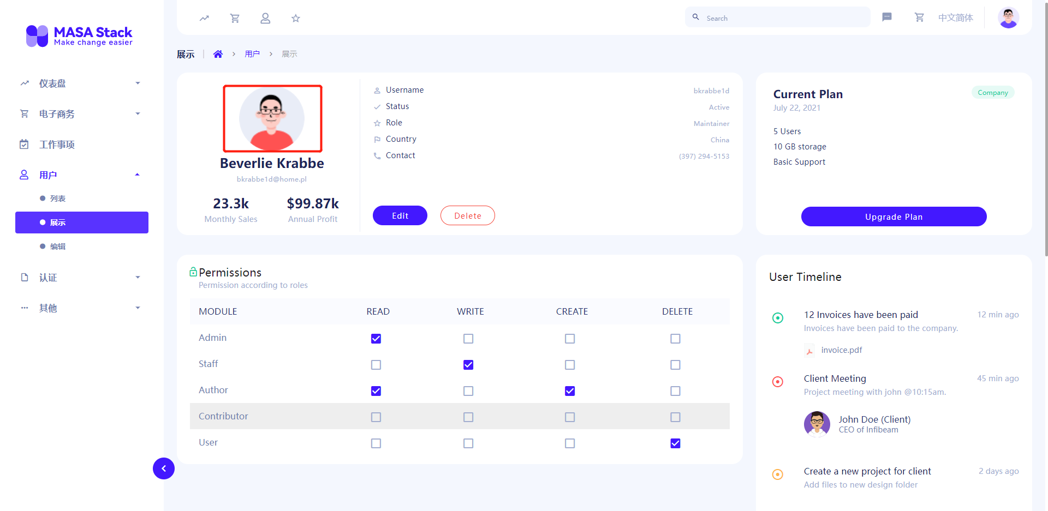Click the trending chart icon in top toolbar
Image resolution: width=1048 pixels, height=511 pixels.
click(204, 17)
